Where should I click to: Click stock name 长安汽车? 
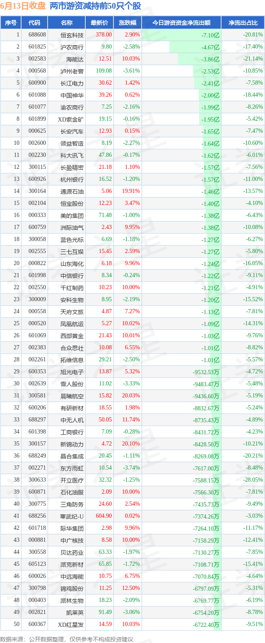point(72,131)
